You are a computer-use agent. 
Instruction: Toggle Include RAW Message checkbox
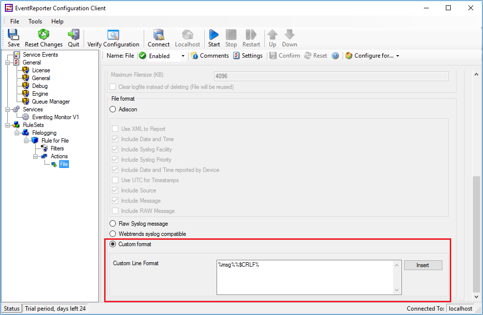[x=115, y=210]
